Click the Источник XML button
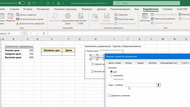The image size is (190, 107). pyautogui.click(x=145, y=18)
